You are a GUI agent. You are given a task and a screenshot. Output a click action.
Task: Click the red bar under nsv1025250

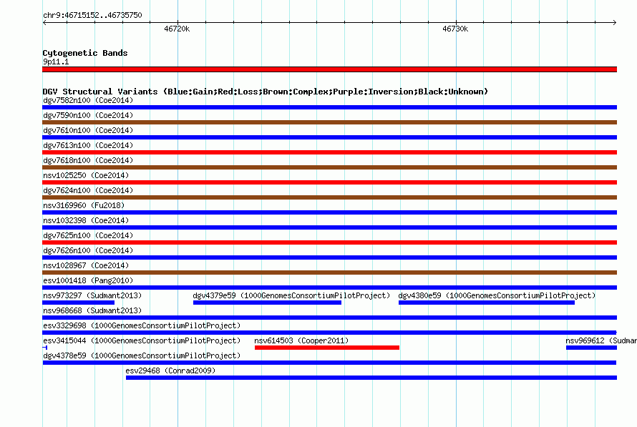click(x=329, y=182)
